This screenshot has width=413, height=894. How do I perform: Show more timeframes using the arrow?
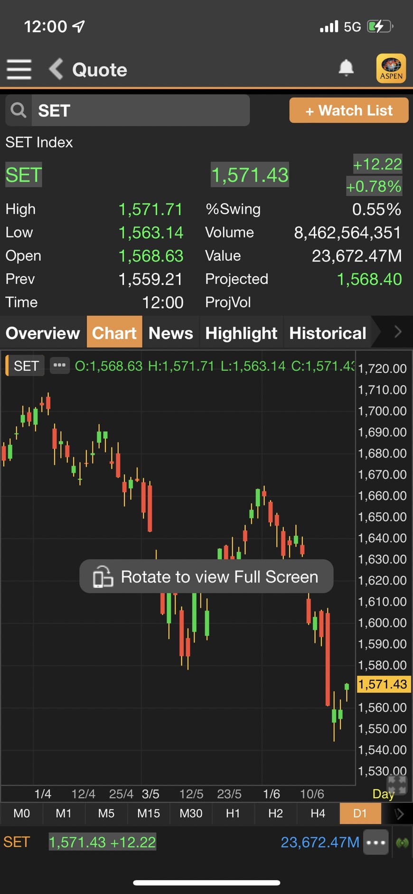(399, 813)
